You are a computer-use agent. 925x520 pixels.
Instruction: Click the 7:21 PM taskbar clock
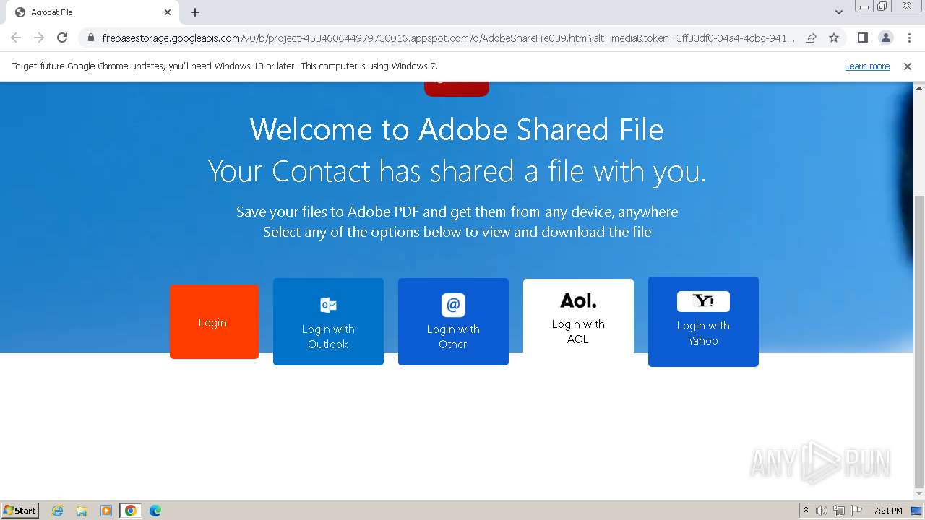[887, 511]
